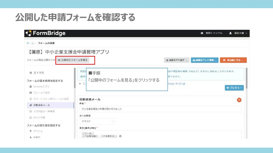The image size is (273, 153).
Task: Open 背景色 sidebar item
Action: click(37, 137)
